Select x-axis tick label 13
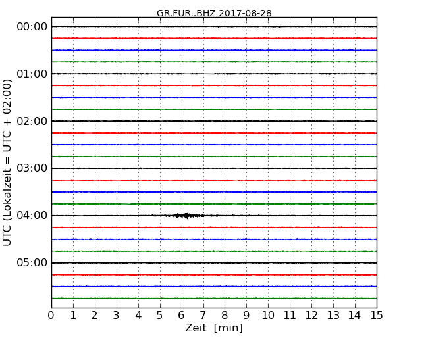The image size is (428, 342). tap(333, 316)
